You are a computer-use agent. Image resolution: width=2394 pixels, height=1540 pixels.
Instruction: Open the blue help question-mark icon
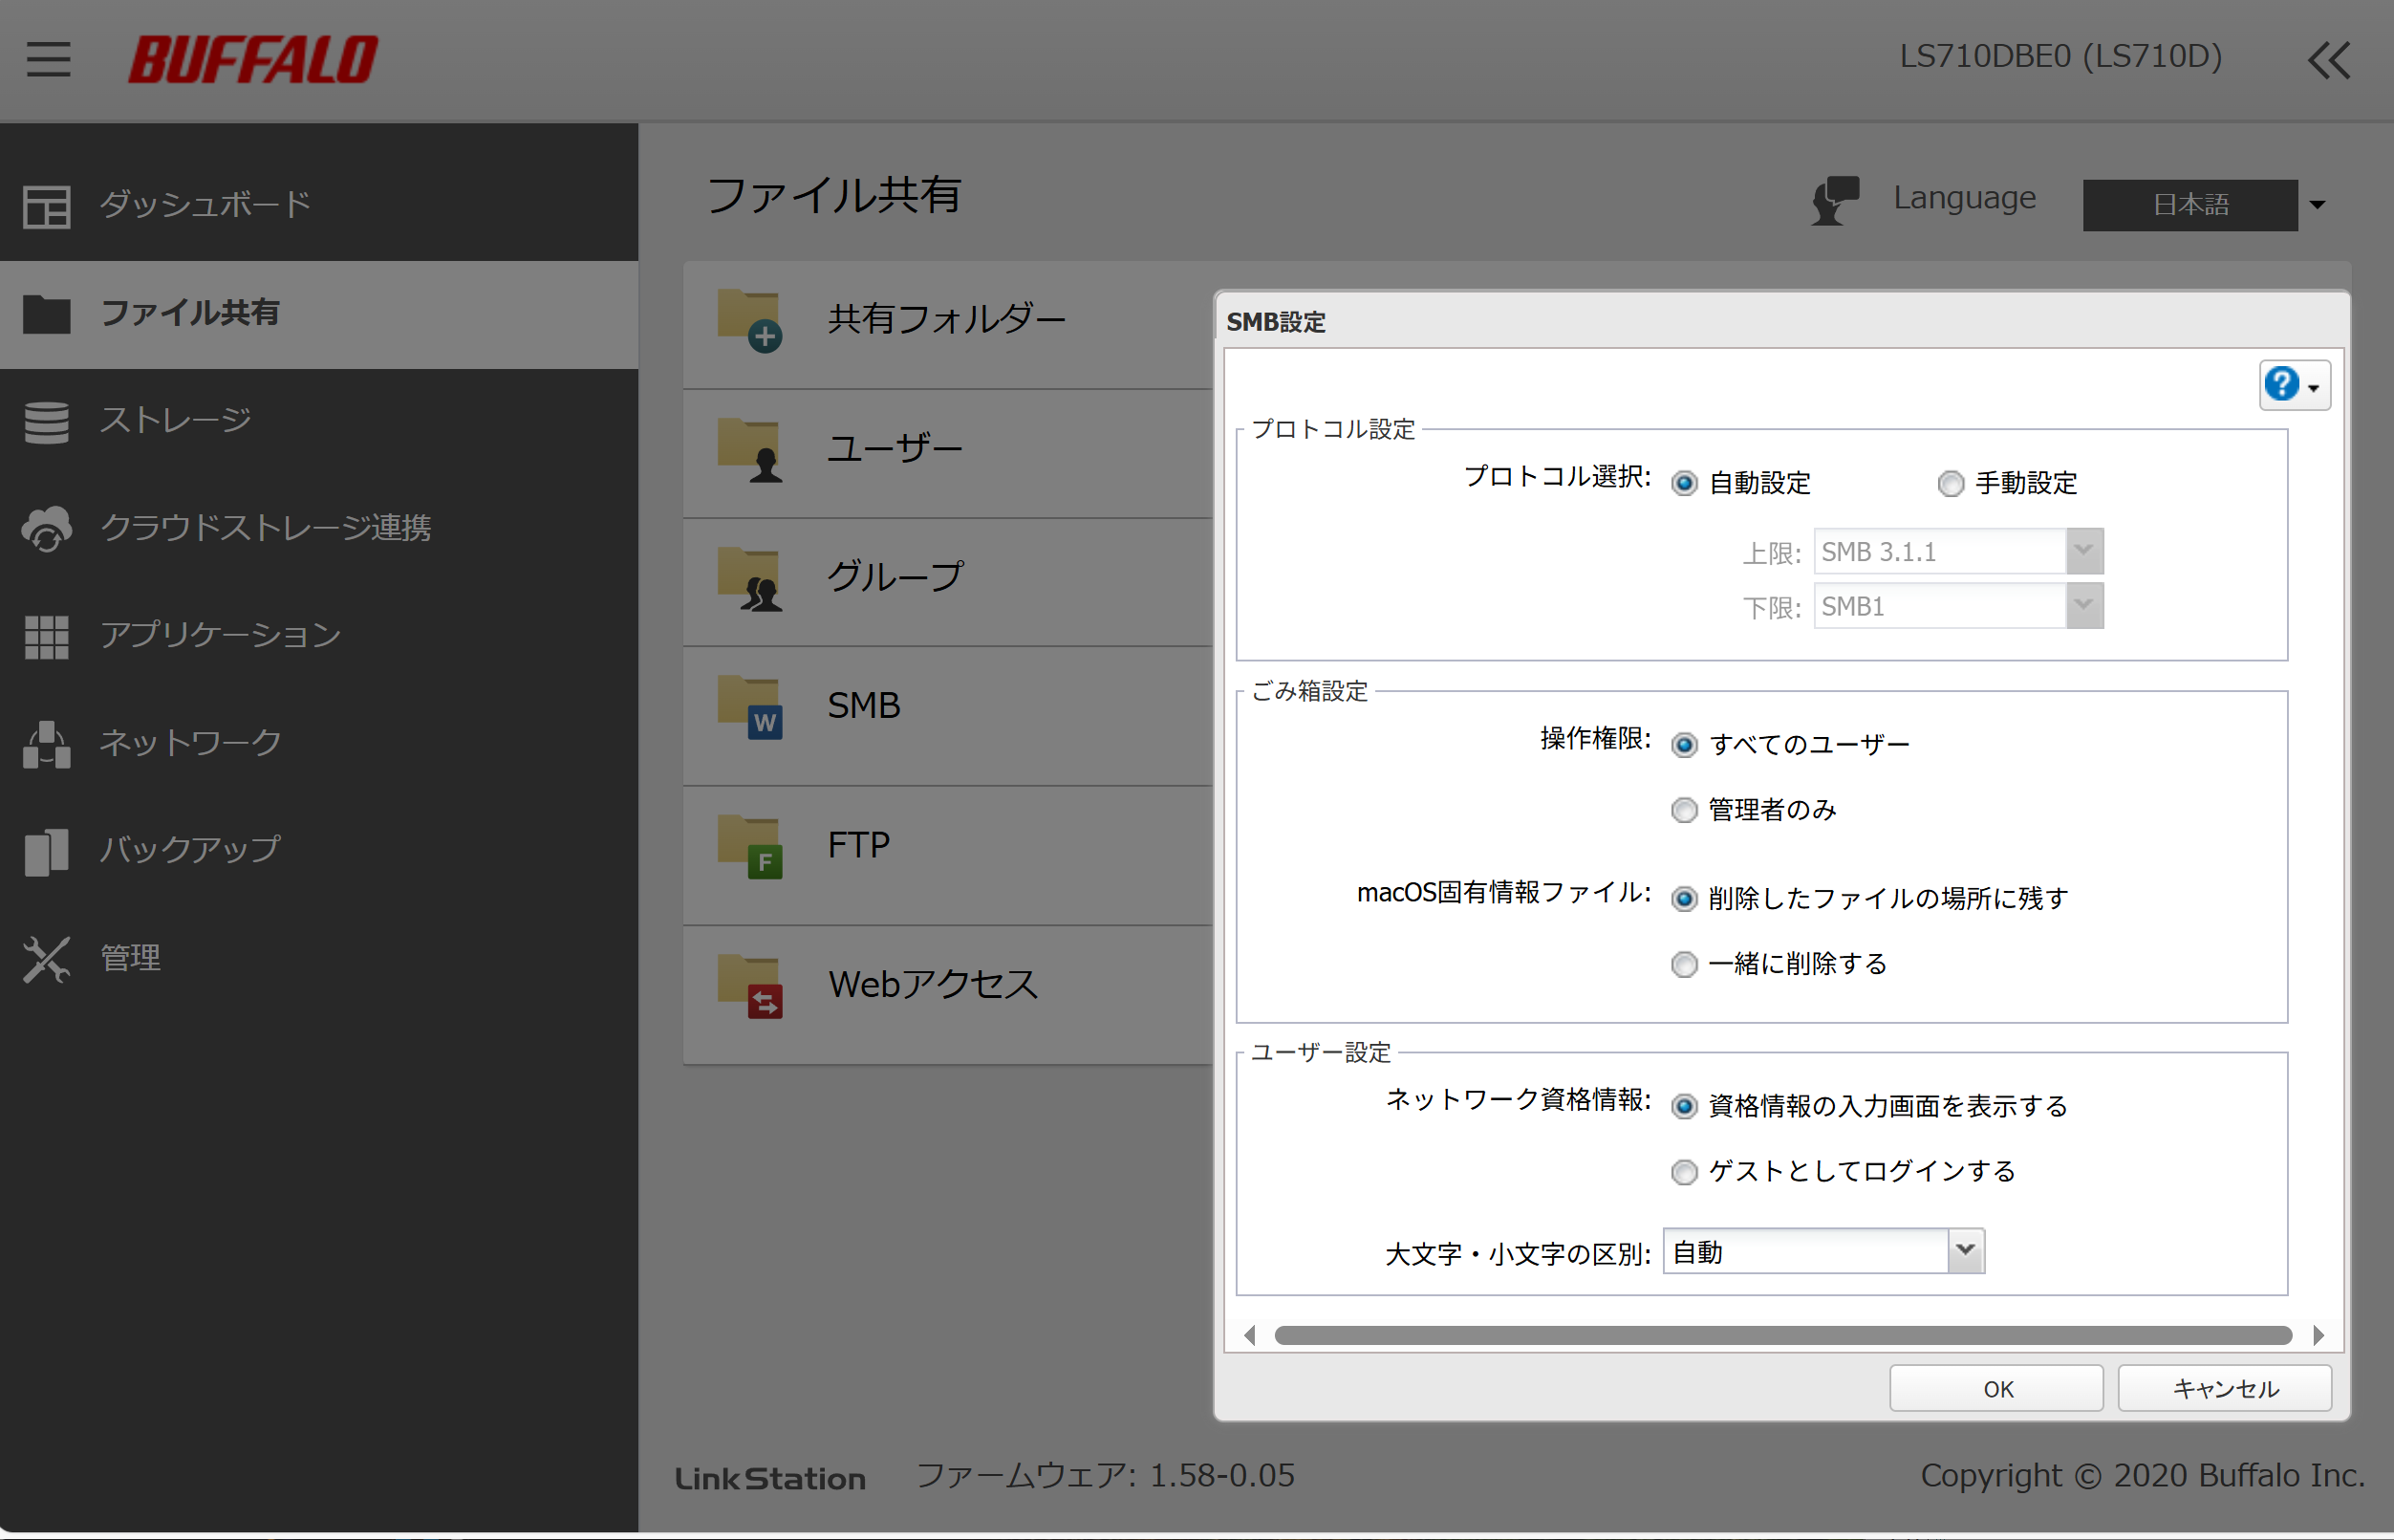pyautogui.click(x=2283, y=384)
